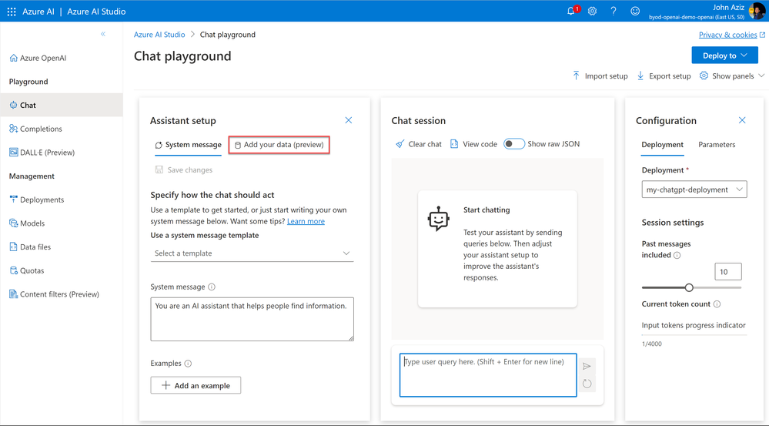Close the Configuration panel

pyautogui.click(x=742, y=120)
